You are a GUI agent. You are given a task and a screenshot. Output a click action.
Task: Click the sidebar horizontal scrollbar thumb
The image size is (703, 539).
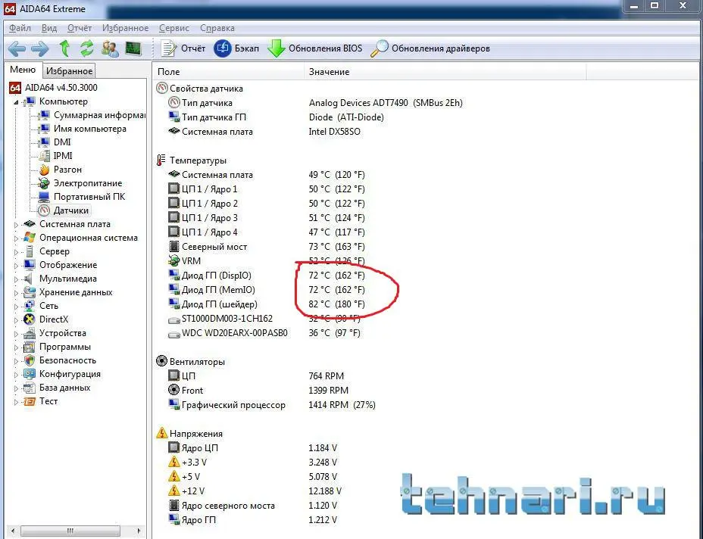pyautogui.click(x=70, y=531)
